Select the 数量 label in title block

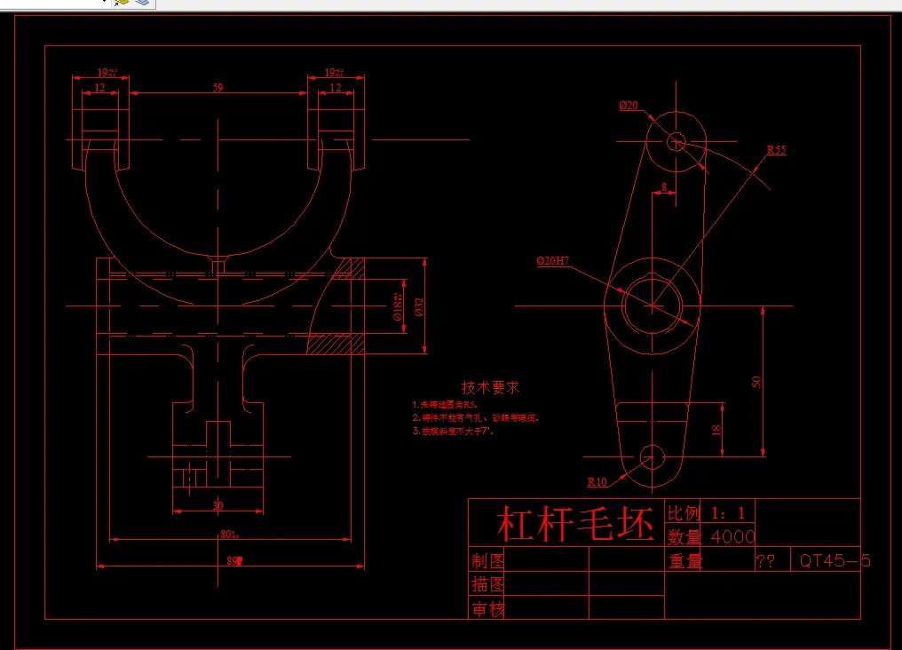click(x=684, y=536)
